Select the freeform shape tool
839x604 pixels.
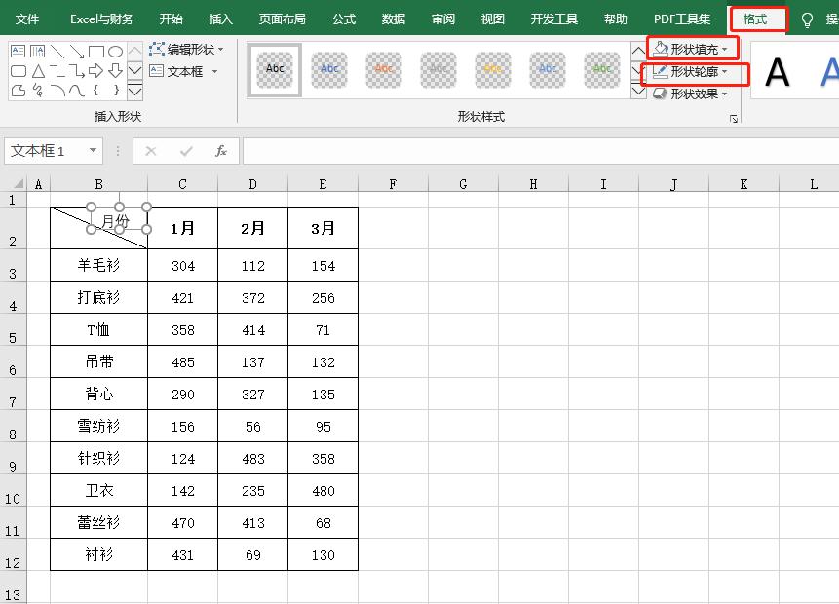click(x=19, y=90)
